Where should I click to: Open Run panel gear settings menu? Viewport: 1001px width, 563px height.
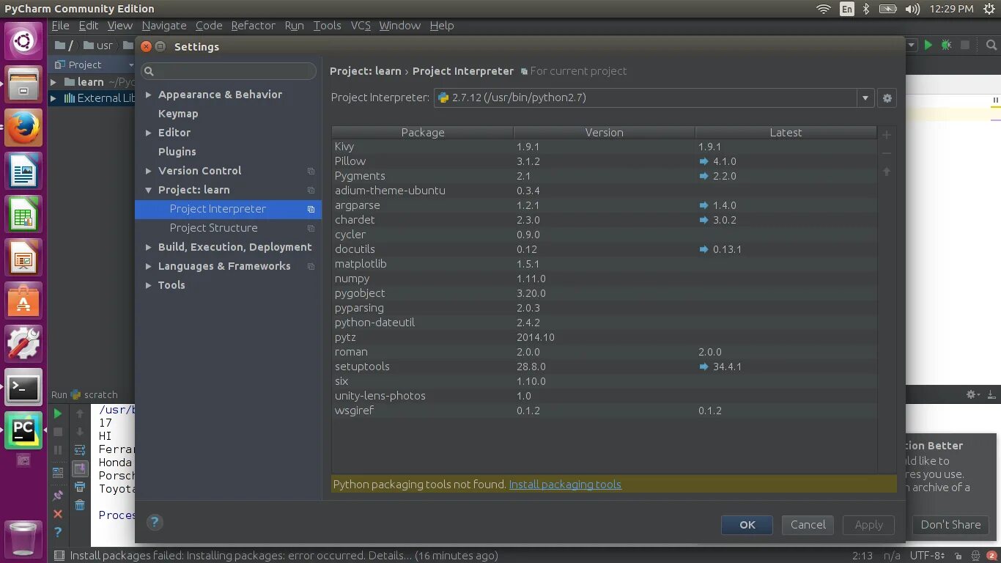coord(973,394)
